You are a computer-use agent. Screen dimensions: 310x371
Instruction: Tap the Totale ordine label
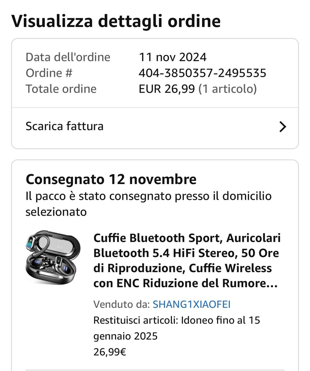tap(61, 89)
